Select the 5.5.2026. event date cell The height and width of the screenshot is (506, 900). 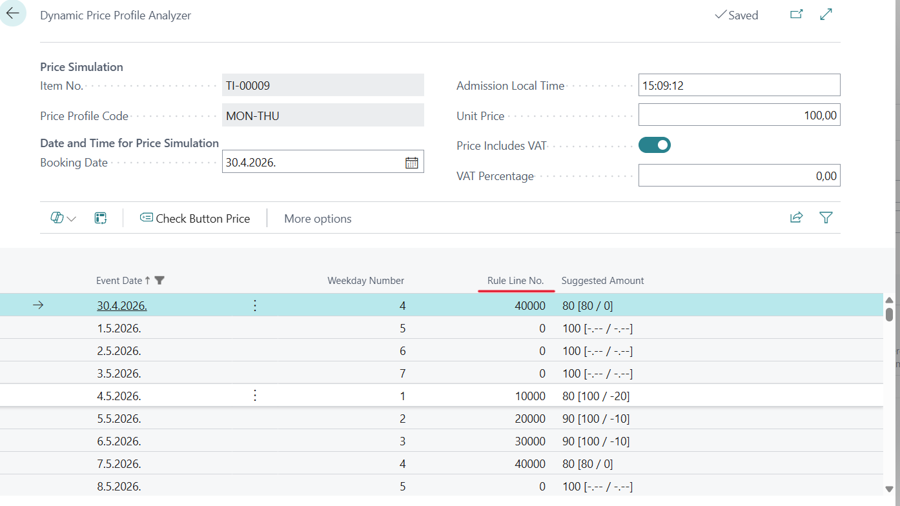pos(119,418)
